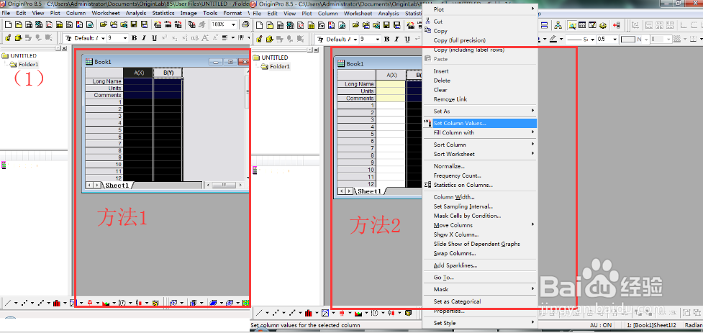703x333 pixels.
Task: Click Book1 workbook icon in right window title
Action: coord(341,63)
